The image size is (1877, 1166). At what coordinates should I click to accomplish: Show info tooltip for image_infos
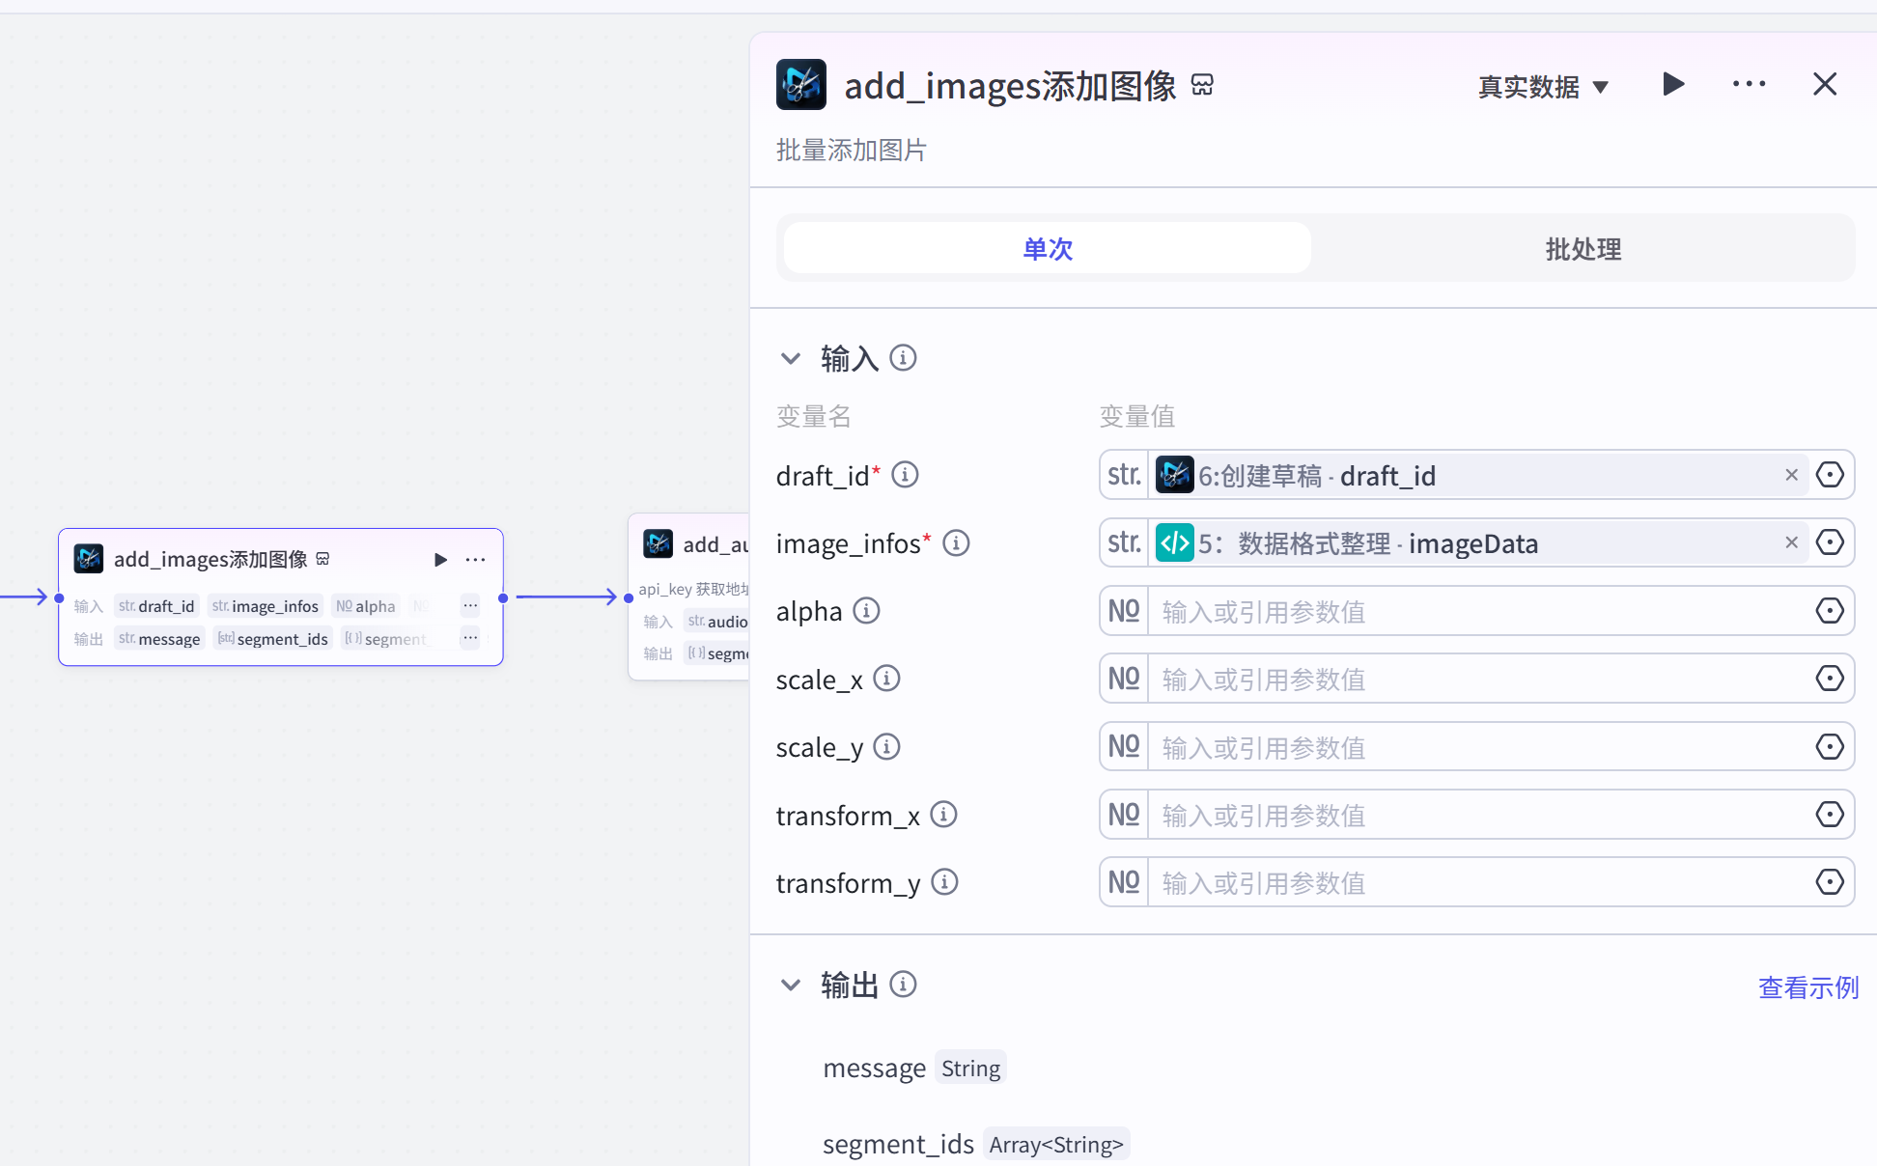tap(956, 543)
